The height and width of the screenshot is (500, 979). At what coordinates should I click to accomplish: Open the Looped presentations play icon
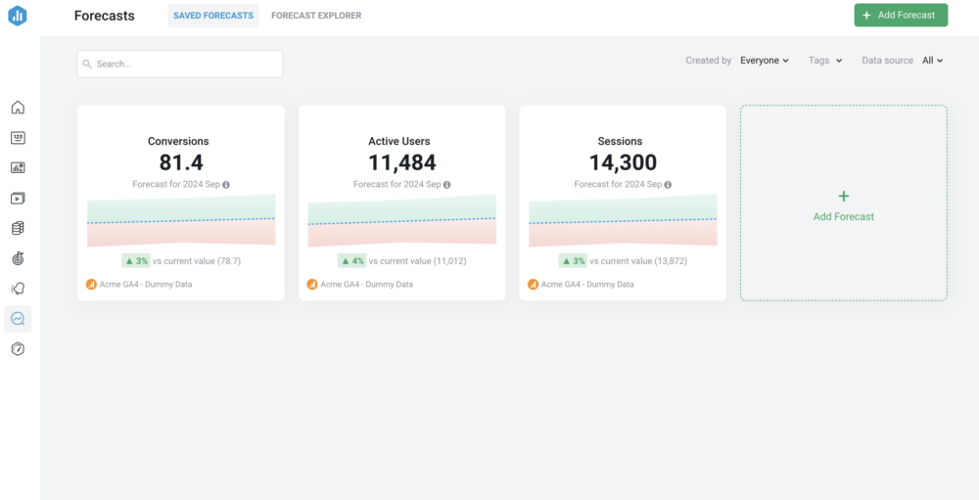18,199
